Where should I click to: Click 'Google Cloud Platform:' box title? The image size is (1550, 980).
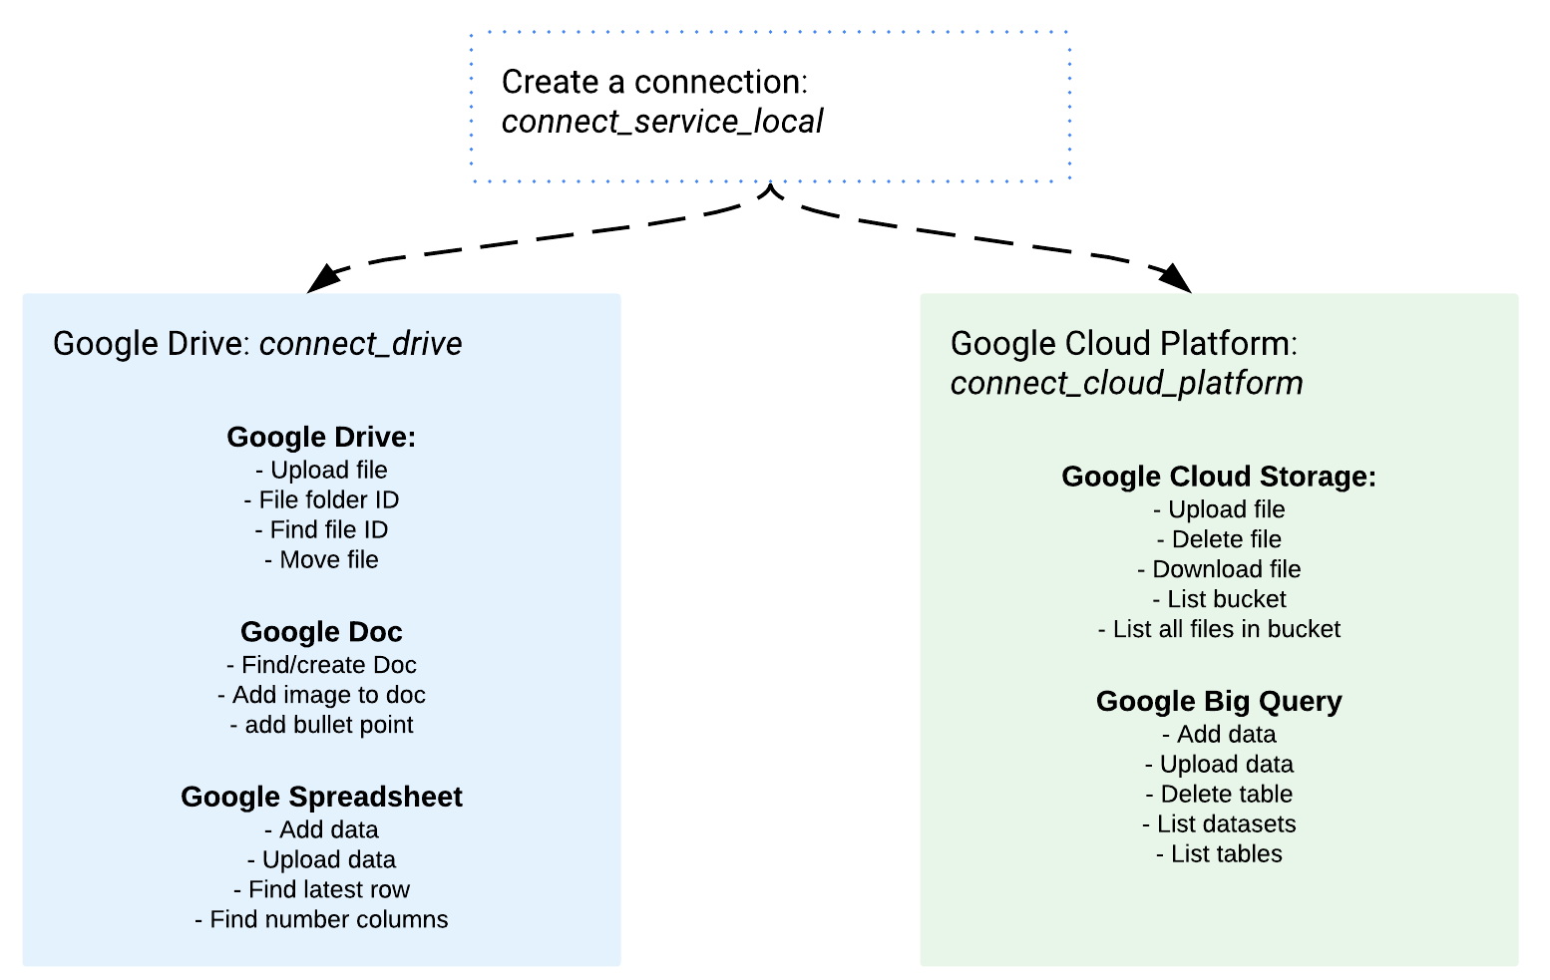tap(1124, 344)
